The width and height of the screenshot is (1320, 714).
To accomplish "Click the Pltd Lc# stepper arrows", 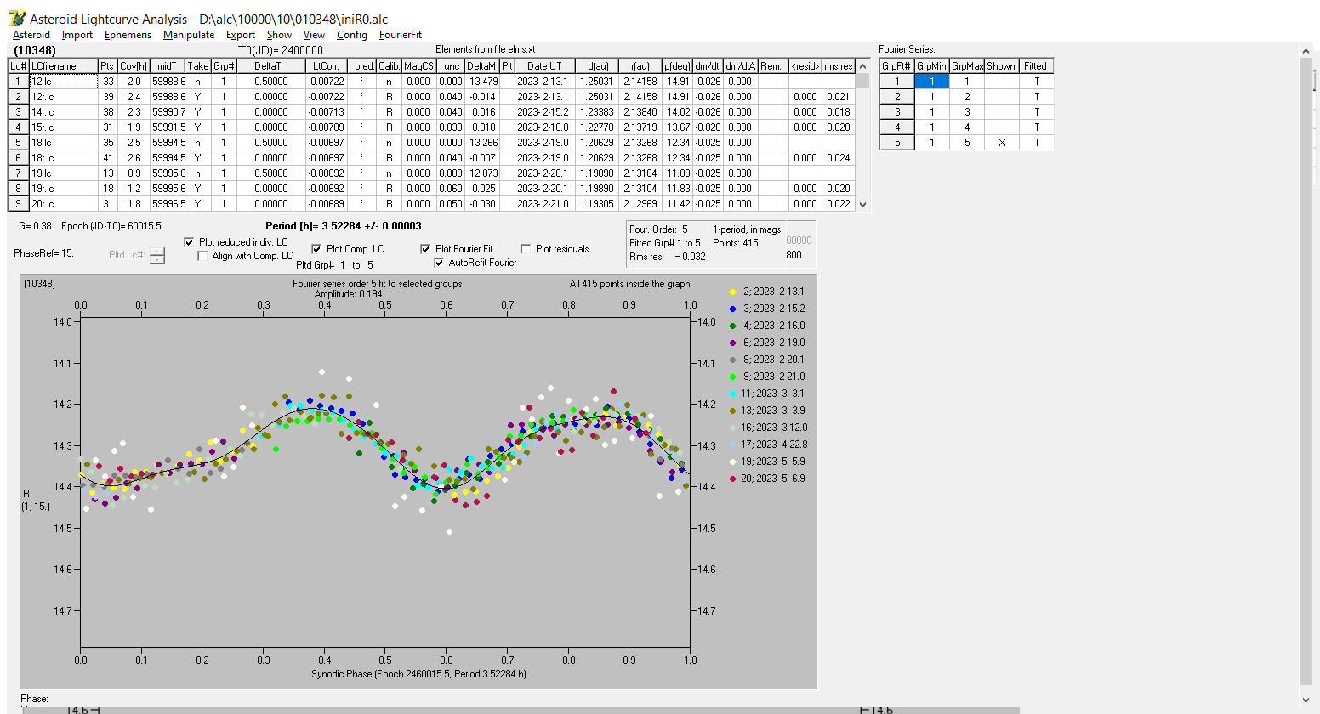I will 157,255.
